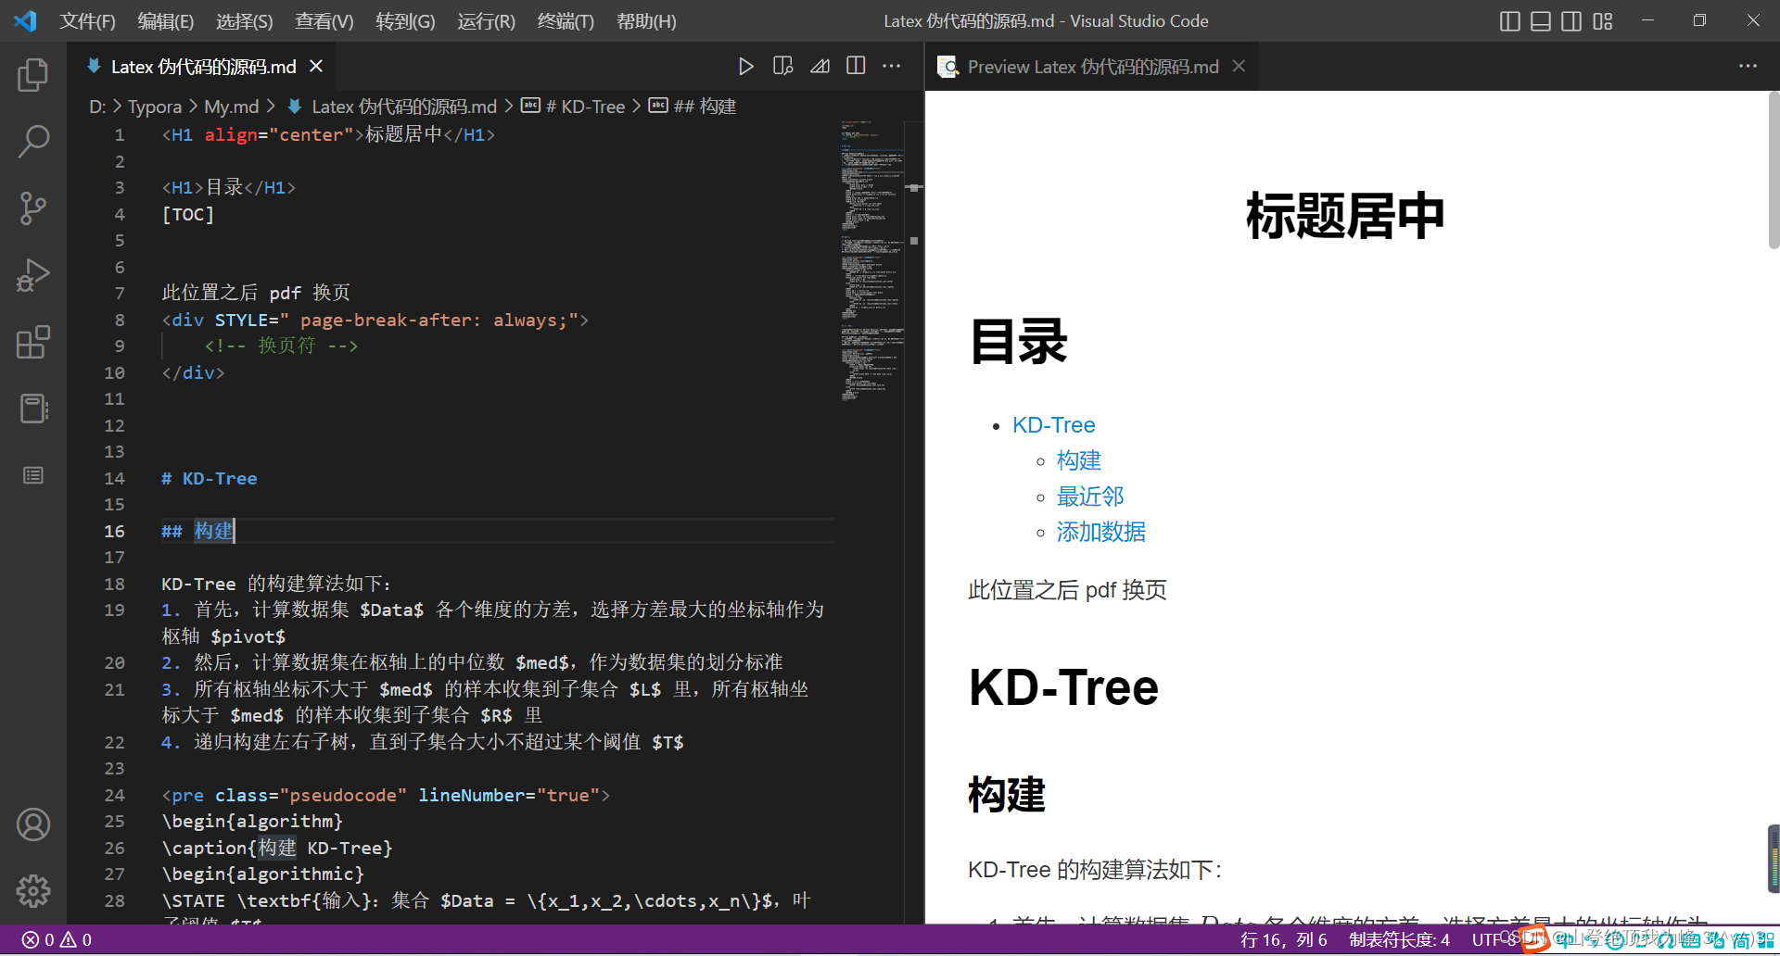This screenshot has width=1780, height=956.
Task: Place the cursor on line 14 '# KD-Tree'
Action: 210,478
